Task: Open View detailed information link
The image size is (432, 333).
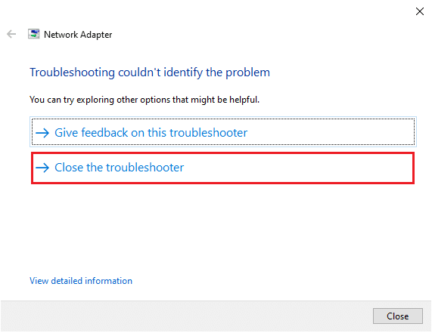Action: coord(81,281)
